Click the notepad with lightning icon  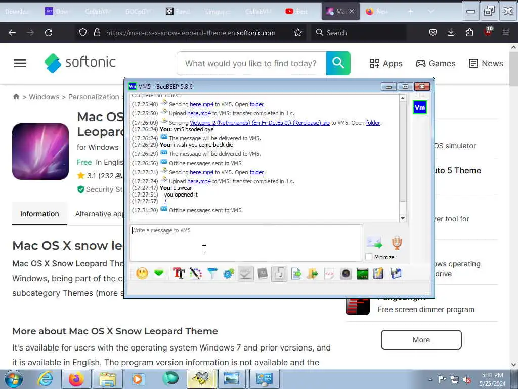[x=379, y=274]
